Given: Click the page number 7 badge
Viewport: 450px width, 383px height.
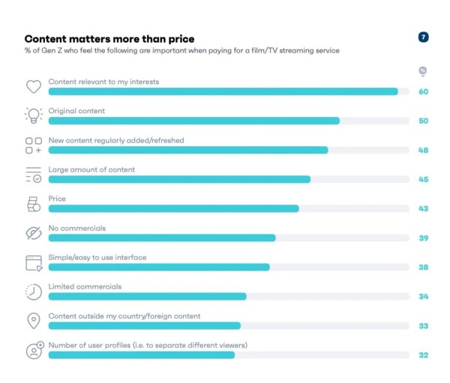Looking at the screenshot, I should [x=423, y=37].
